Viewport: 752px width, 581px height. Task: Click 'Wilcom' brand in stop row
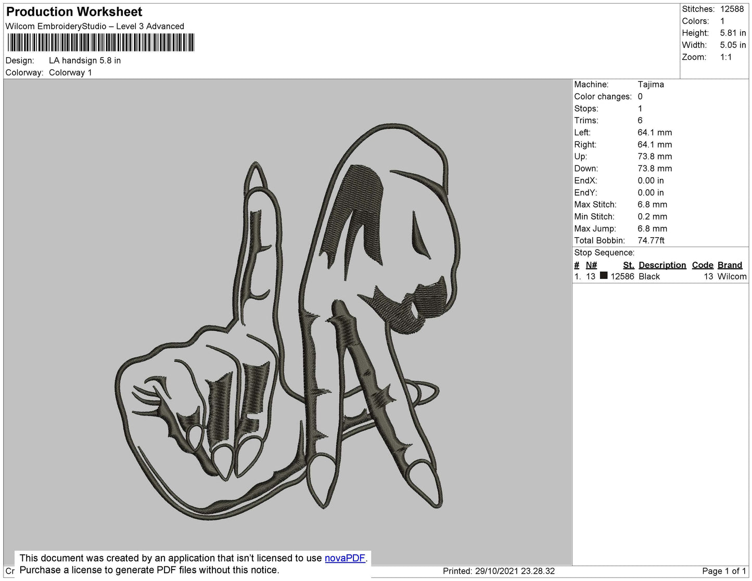pyautogui.click(x=732, y=276)
